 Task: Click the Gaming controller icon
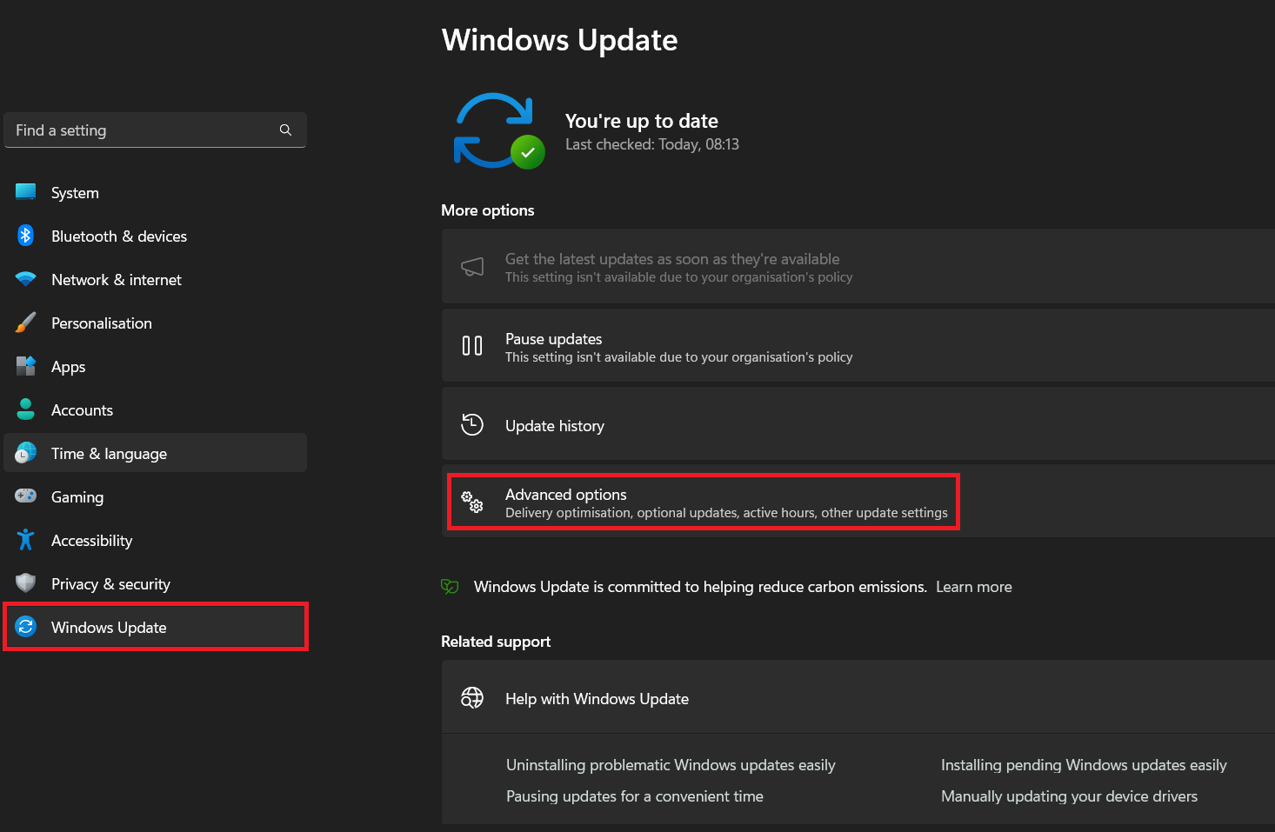pyautogui.click(x=26, y=496)
